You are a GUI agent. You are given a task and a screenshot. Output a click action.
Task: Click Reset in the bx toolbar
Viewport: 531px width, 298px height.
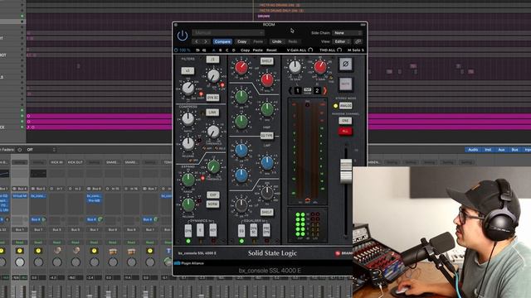271,50
